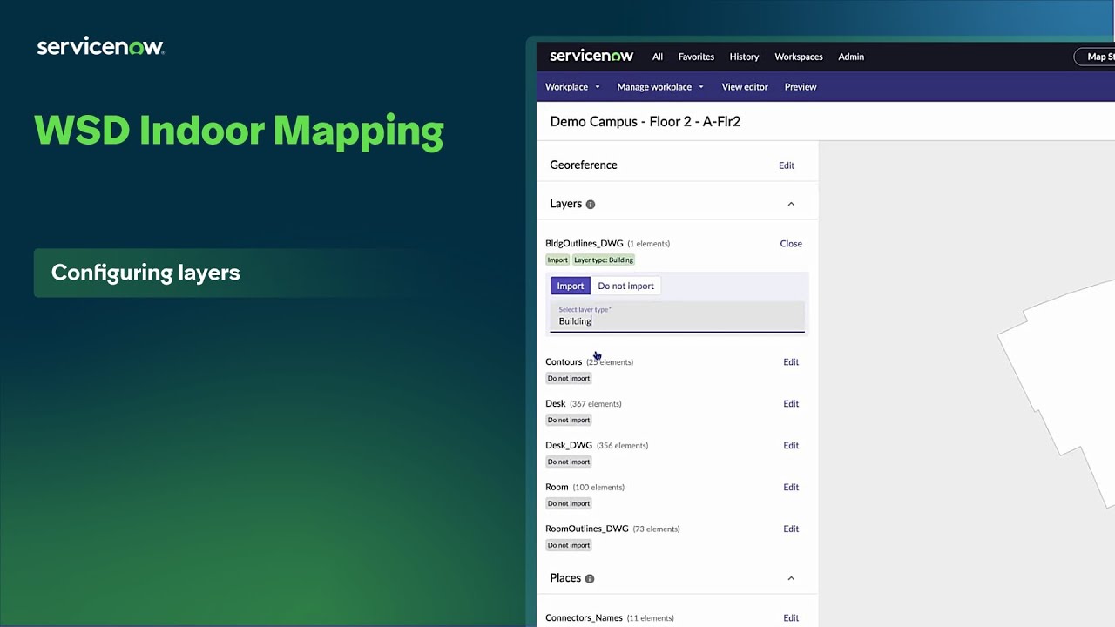Click the ServiceNow logo in the app header

(591, 56)
